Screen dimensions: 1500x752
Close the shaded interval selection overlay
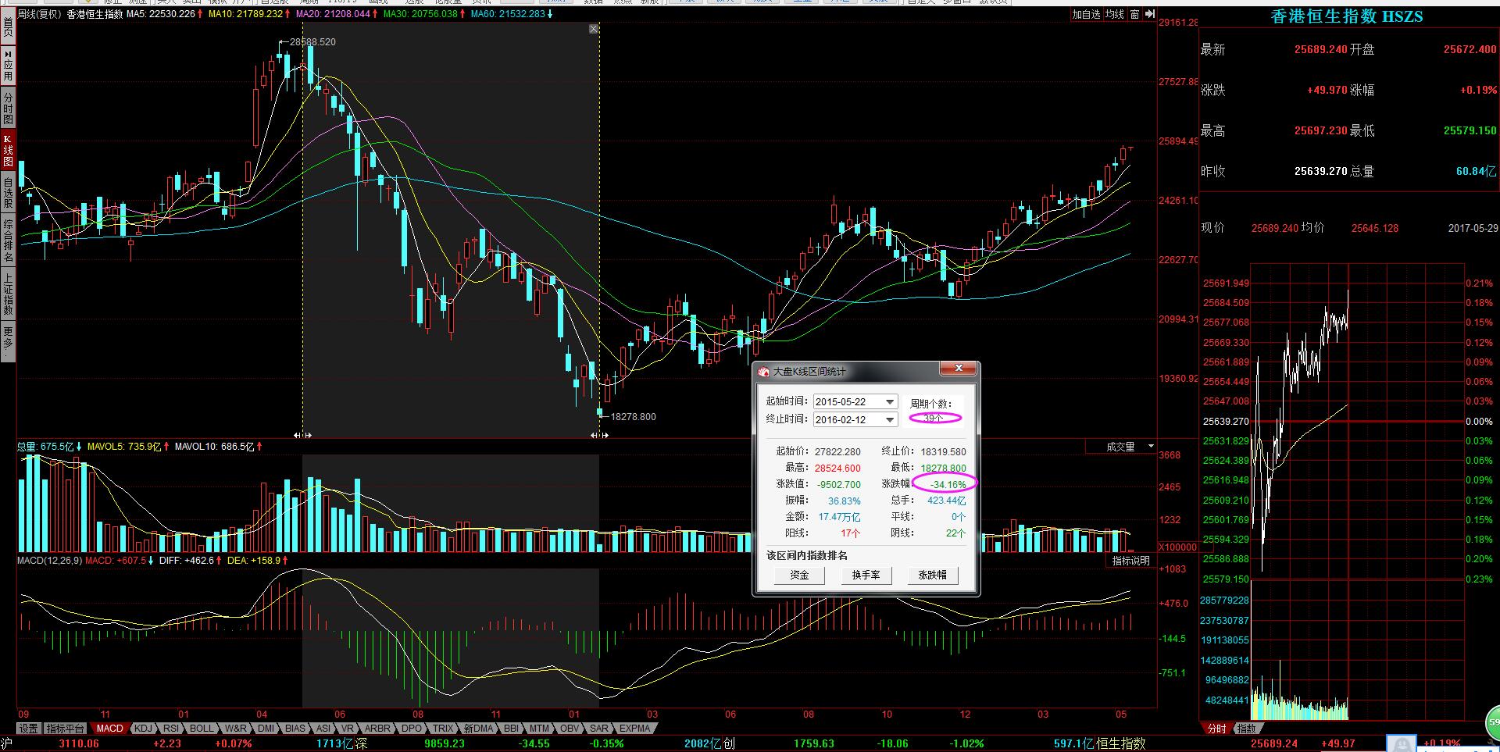click(594, 29)
